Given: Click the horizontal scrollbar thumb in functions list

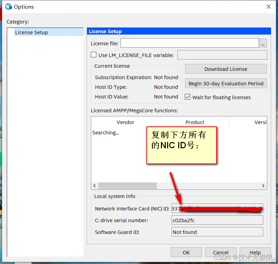Looking at the screenshot, I should click(127, 186).
